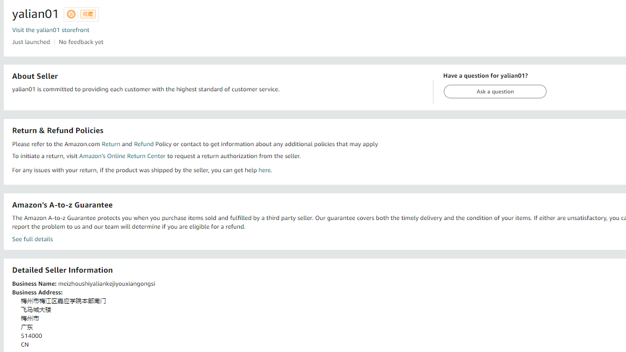
Task: Click the orange S icon beside seller name
Action: pyautogui.click(x=71, y=14)
